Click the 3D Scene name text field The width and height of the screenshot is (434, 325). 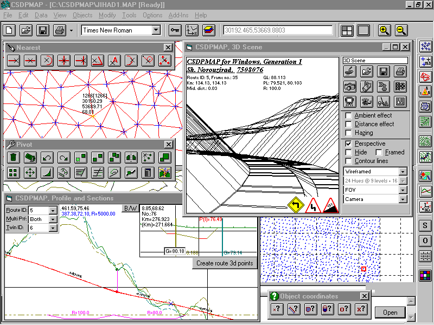coord(375,61)
